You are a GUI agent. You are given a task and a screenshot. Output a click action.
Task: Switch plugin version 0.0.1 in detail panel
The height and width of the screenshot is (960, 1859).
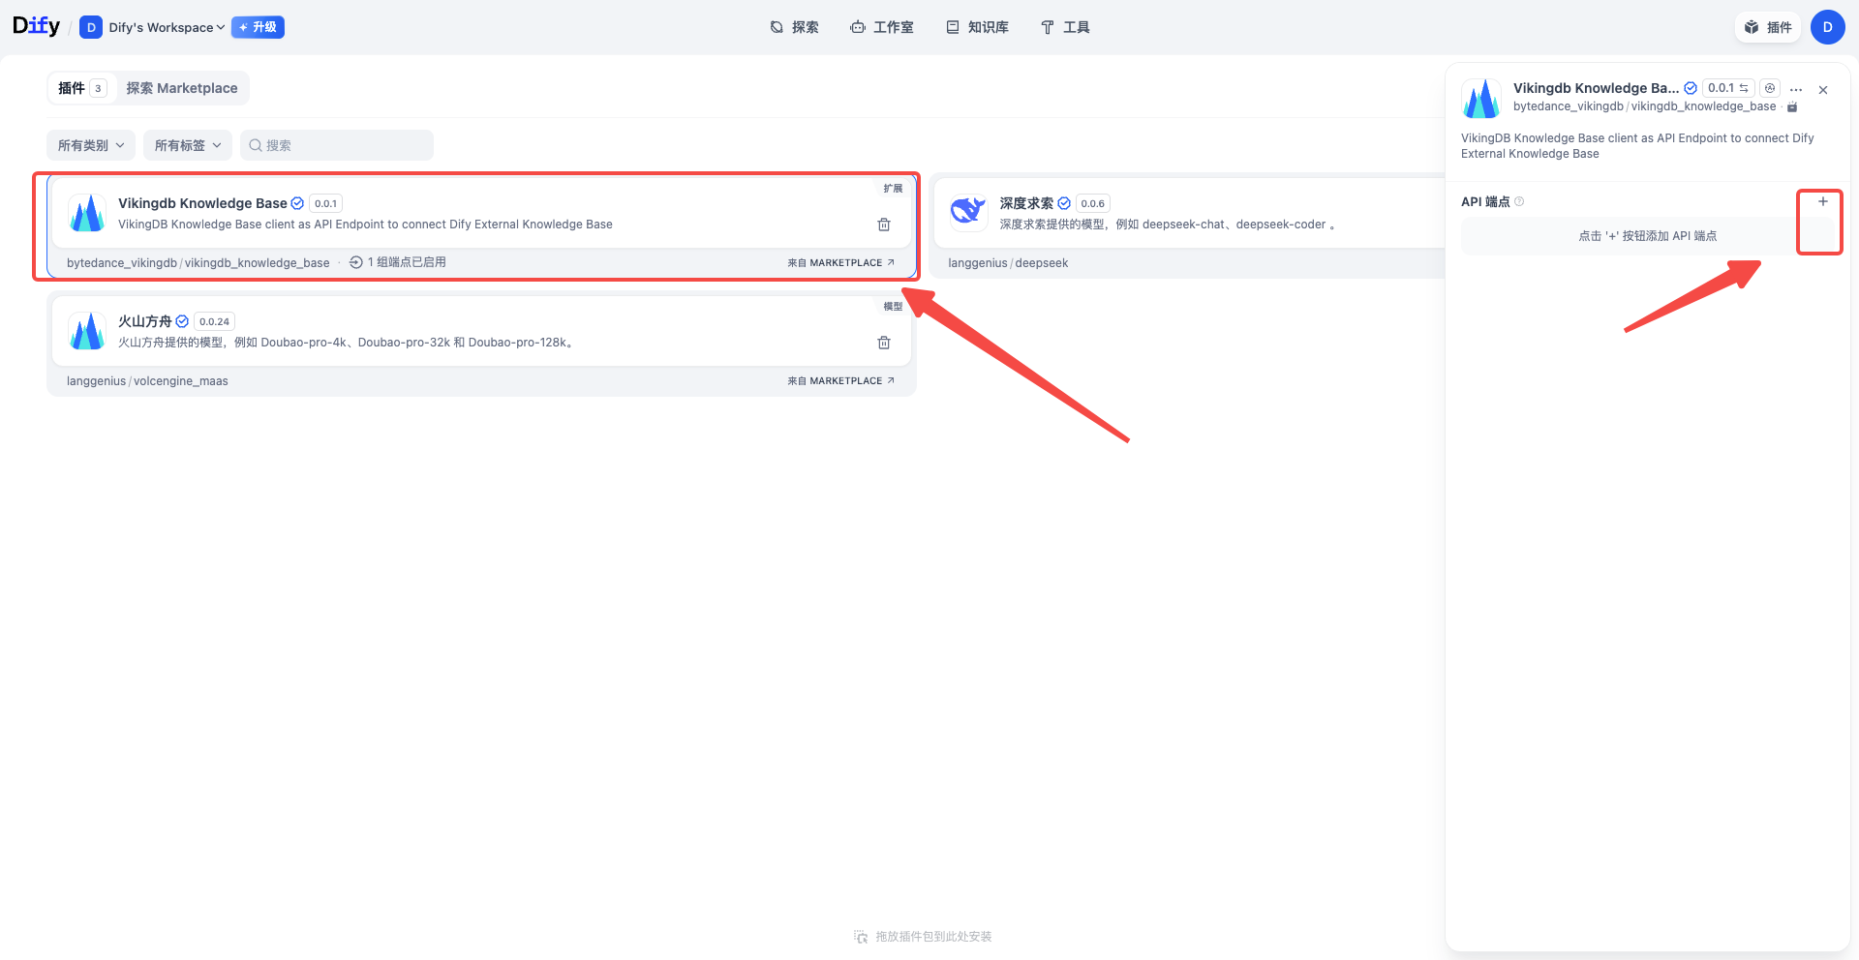pyautogui.click(x=1728, y=88)
